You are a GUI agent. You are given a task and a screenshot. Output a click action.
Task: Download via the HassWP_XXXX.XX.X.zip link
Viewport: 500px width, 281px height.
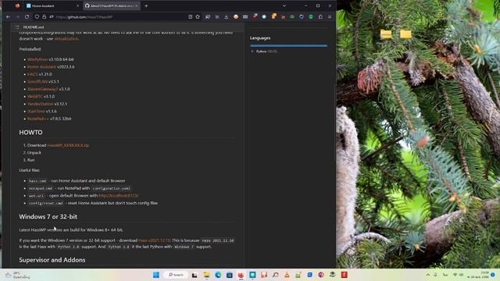[x=68, y=145]
